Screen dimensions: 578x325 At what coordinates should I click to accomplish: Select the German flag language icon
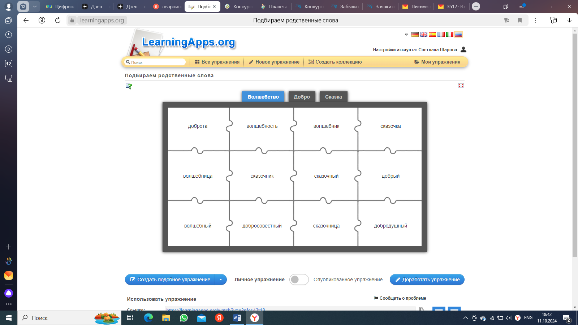click(x=415, y=34)
